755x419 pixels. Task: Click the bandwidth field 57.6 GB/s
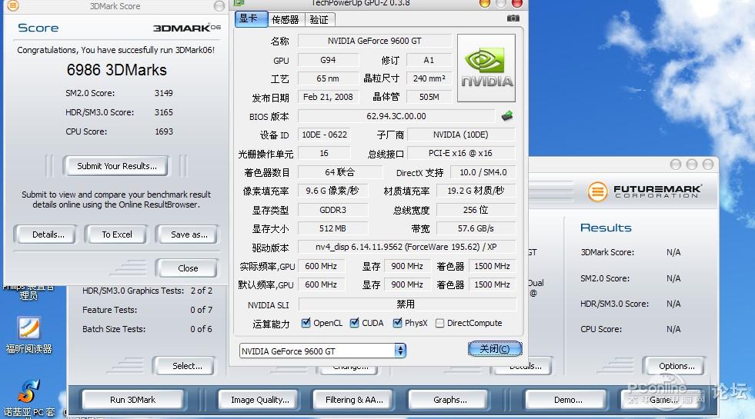(x=476, y=228)
